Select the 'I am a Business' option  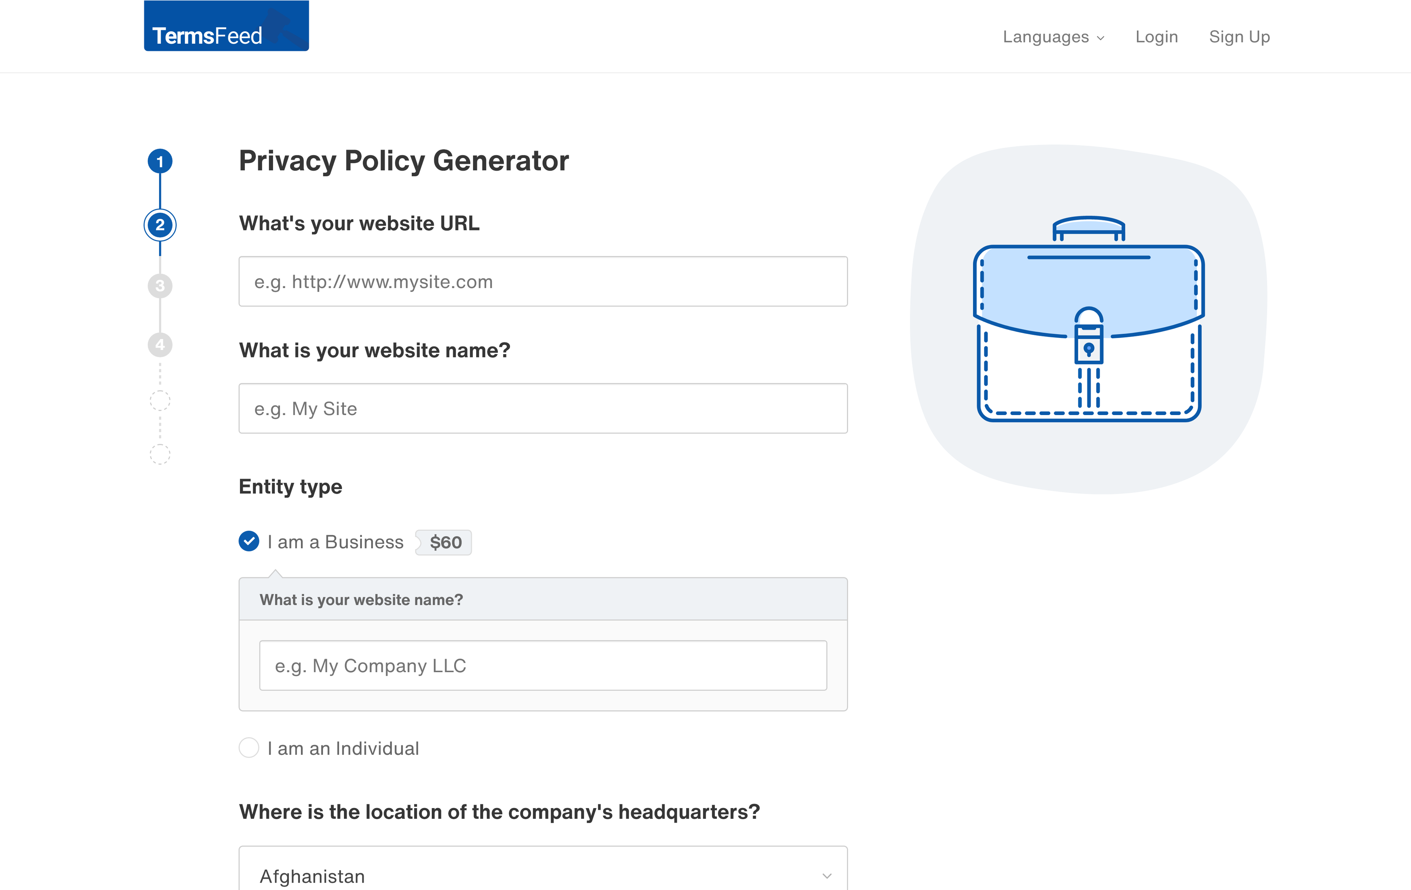click(x=249, y=541)
